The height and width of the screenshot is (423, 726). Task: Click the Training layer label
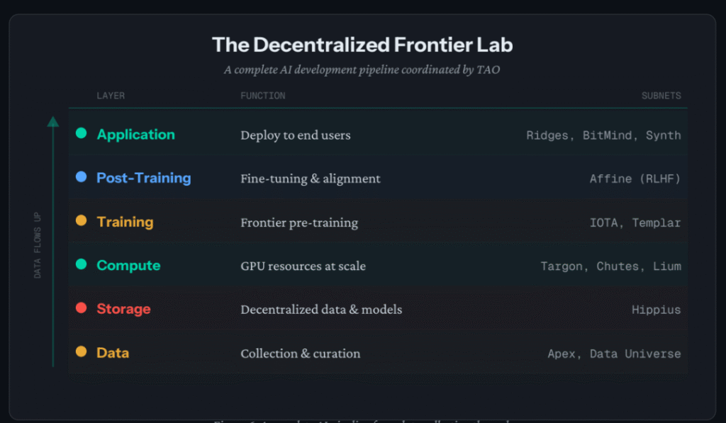pos(125,222)
